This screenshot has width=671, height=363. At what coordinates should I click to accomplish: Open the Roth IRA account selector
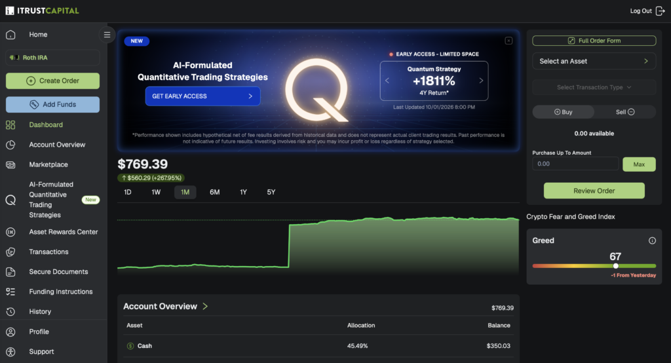pos(52,58)
